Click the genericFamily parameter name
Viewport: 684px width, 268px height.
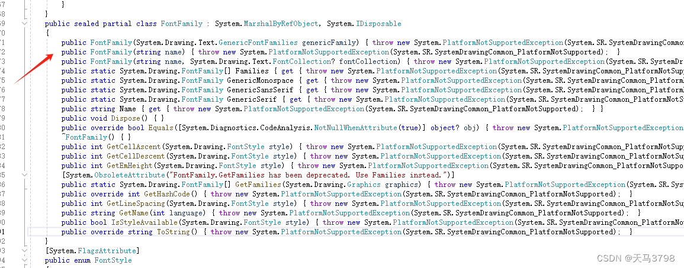329,43
